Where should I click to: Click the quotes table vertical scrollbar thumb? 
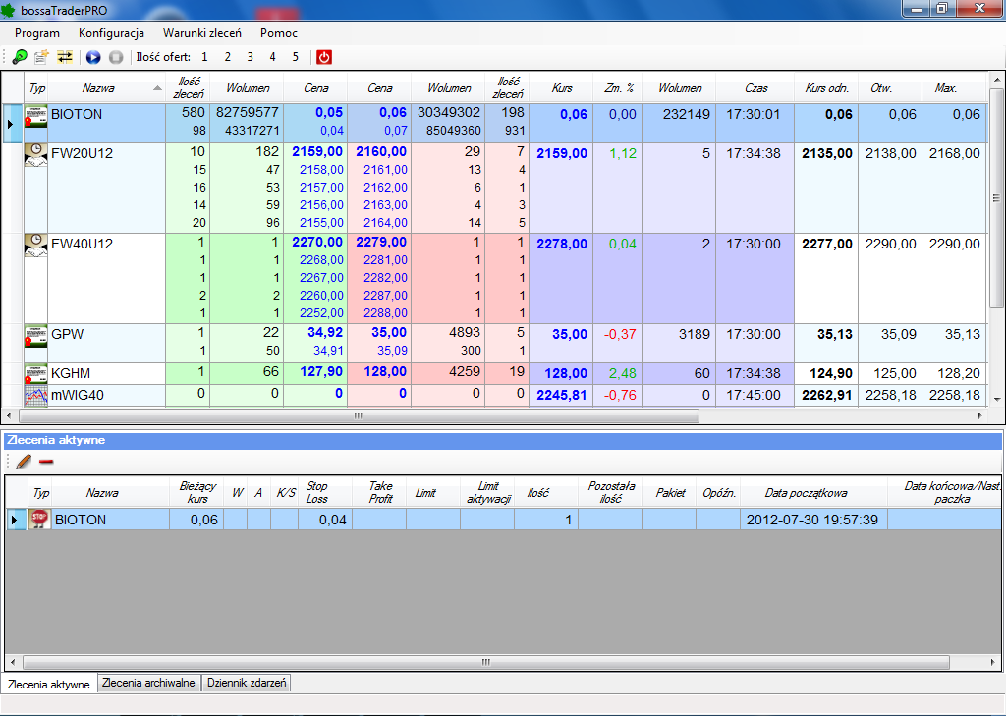click(996, 198)
